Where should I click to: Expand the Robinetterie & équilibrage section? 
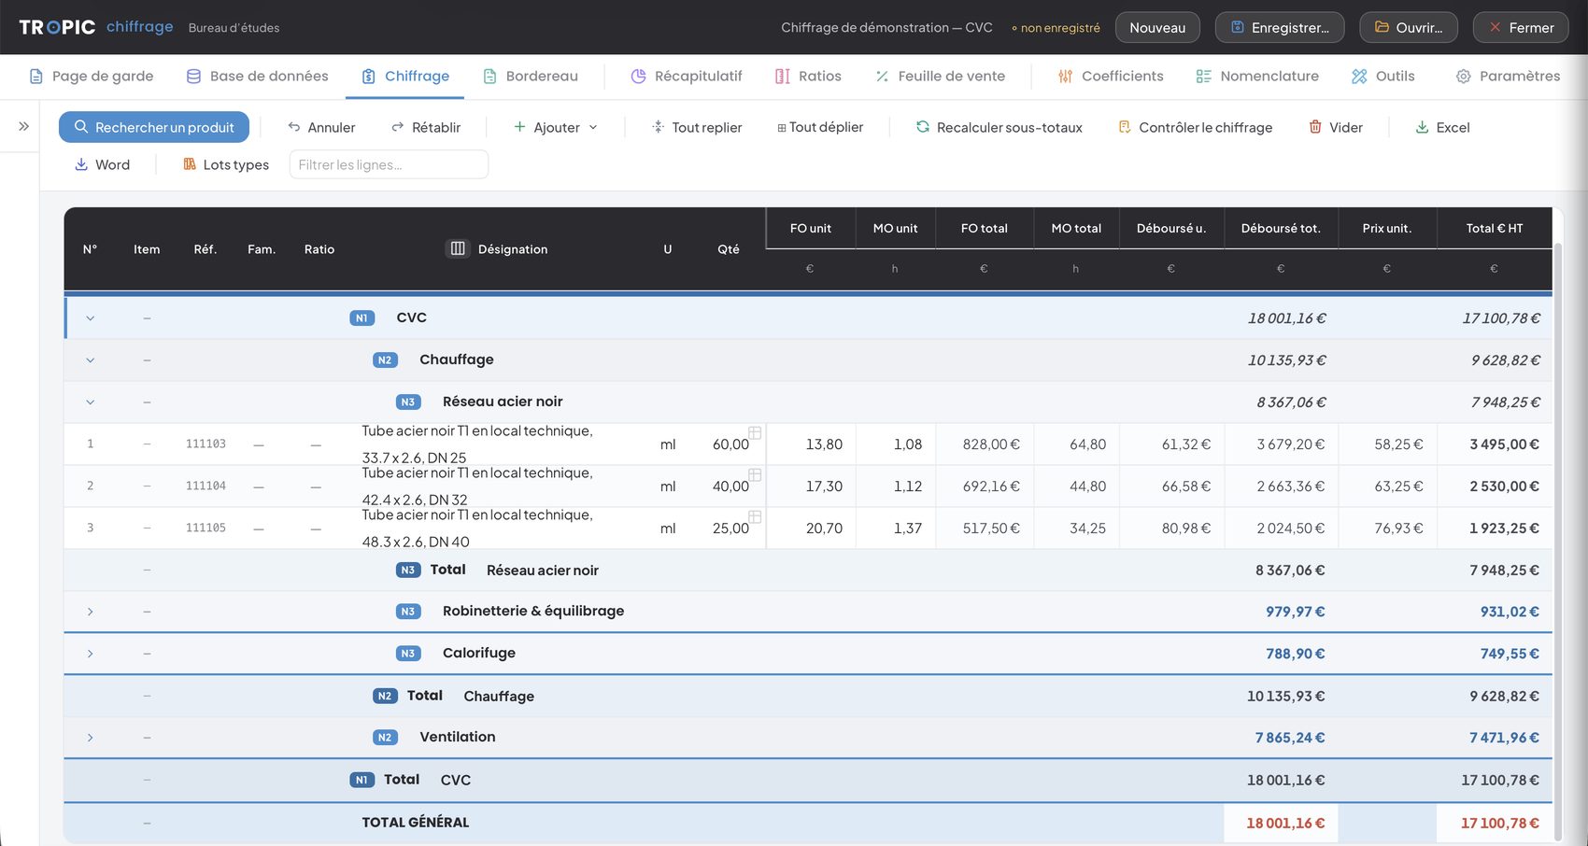[91, 612]
